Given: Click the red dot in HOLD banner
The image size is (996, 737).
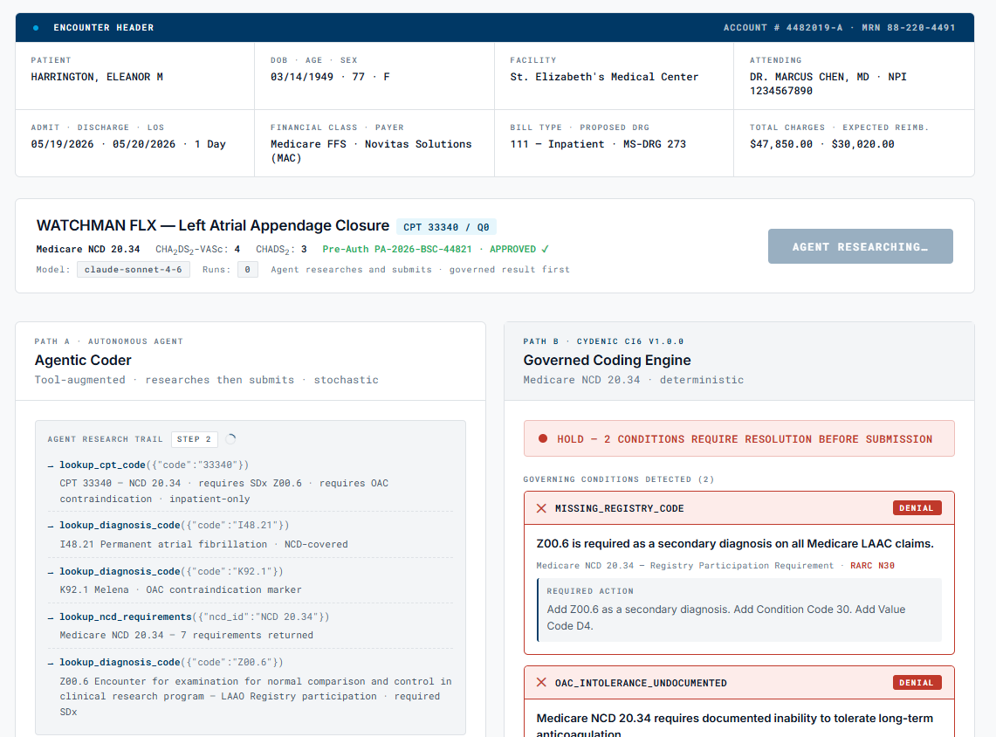Looking at the screenshot, I should [543, 438].
